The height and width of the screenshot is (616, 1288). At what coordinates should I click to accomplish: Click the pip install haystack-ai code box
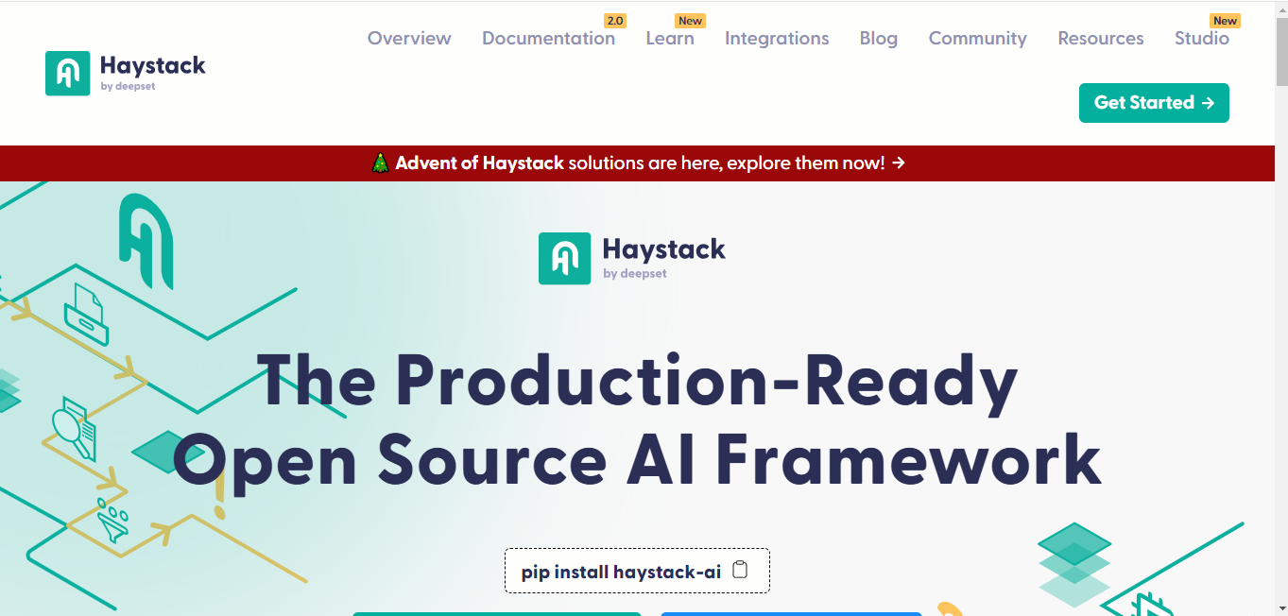click(637, 571)
